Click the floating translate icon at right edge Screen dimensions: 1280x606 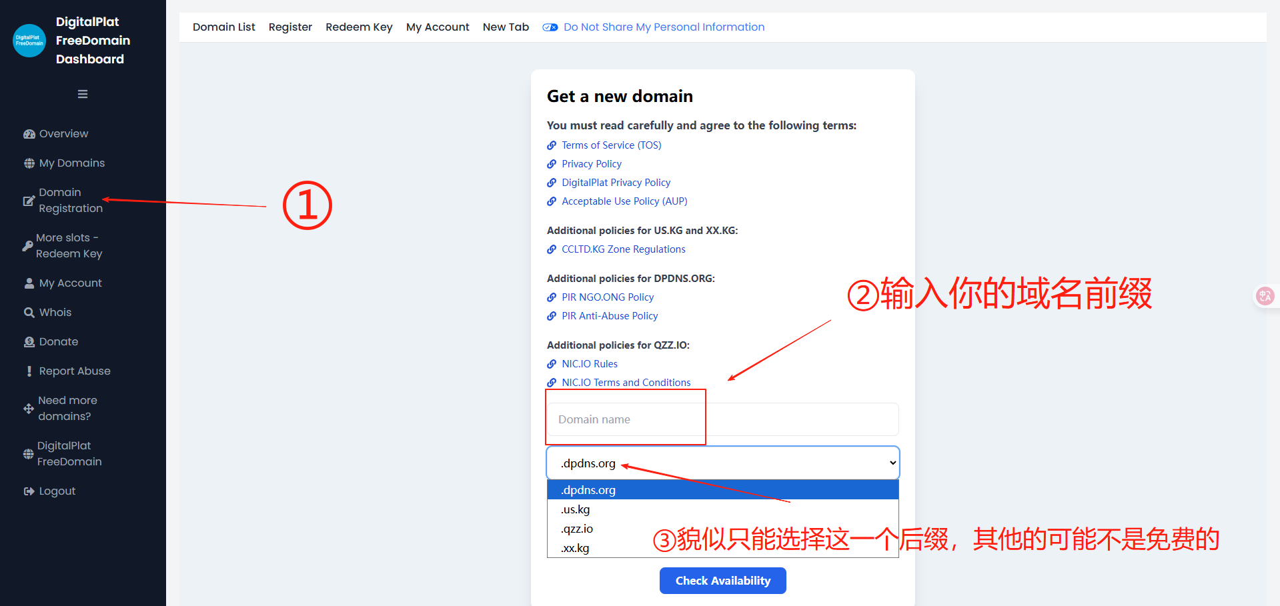coord(1265,295)
